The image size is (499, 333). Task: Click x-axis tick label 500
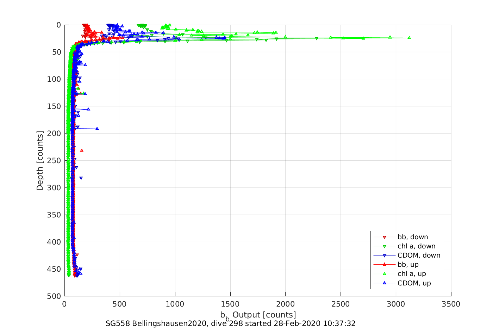click(120, 304)
